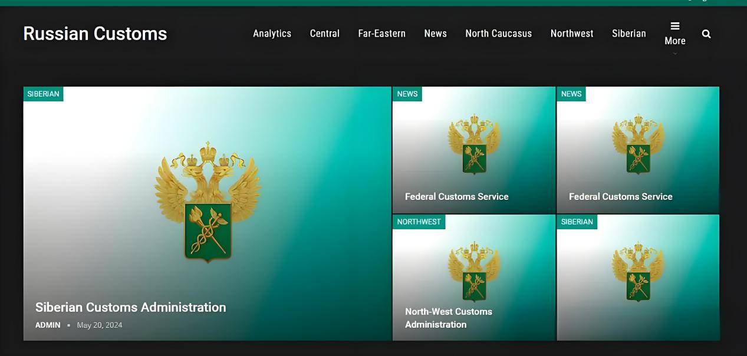Open the News menu item
The image size is (747, 356).
[x=435, y=34]
